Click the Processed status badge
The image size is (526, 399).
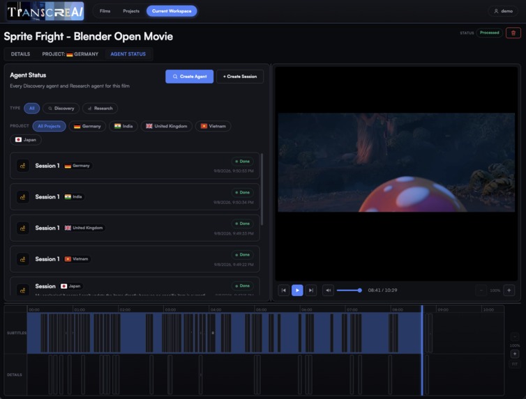(x=490, y=33)
